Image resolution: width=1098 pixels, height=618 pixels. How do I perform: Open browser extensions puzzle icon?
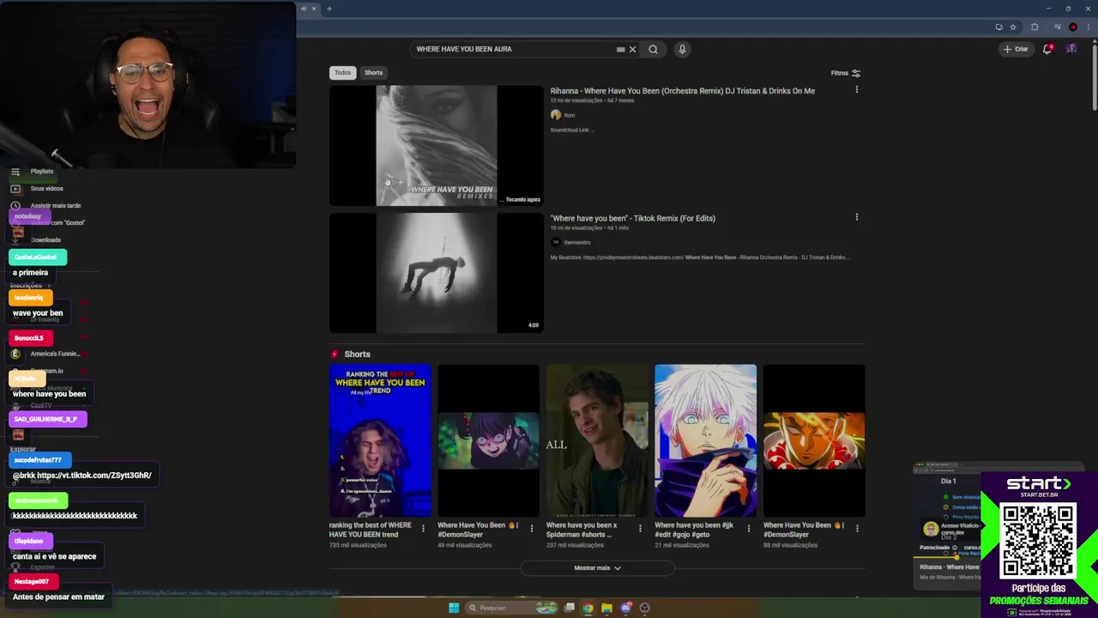(1035, 27)
